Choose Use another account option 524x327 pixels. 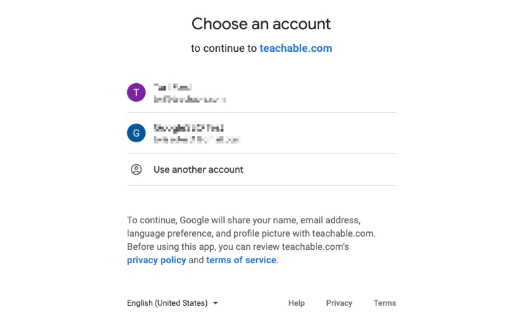(x=261, y=169)
